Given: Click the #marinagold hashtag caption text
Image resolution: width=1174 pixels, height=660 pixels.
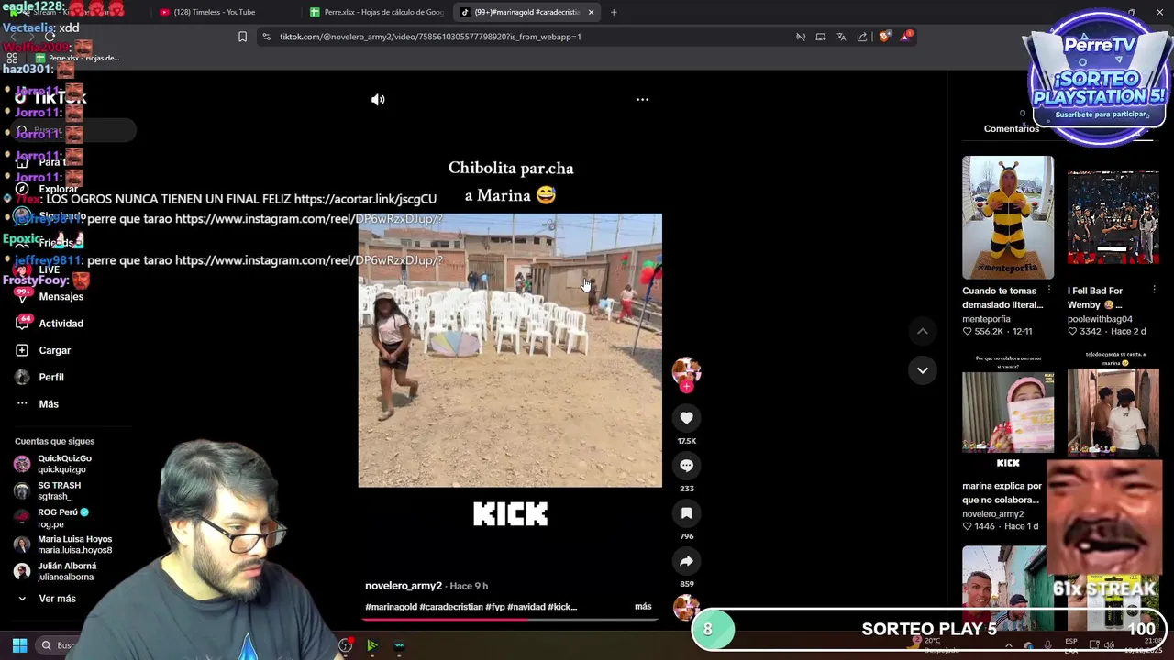Looking at the screenshot, I should pyautogui.click(x=391, y=607).
